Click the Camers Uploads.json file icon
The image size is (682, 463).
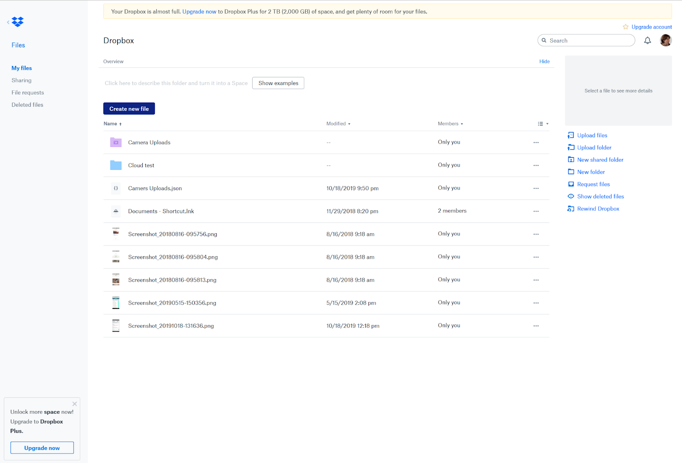point(116,188)
